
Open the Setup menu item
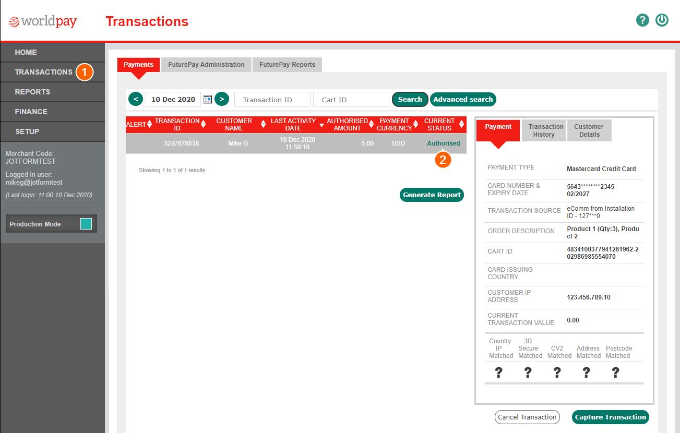tap(52, 131)
